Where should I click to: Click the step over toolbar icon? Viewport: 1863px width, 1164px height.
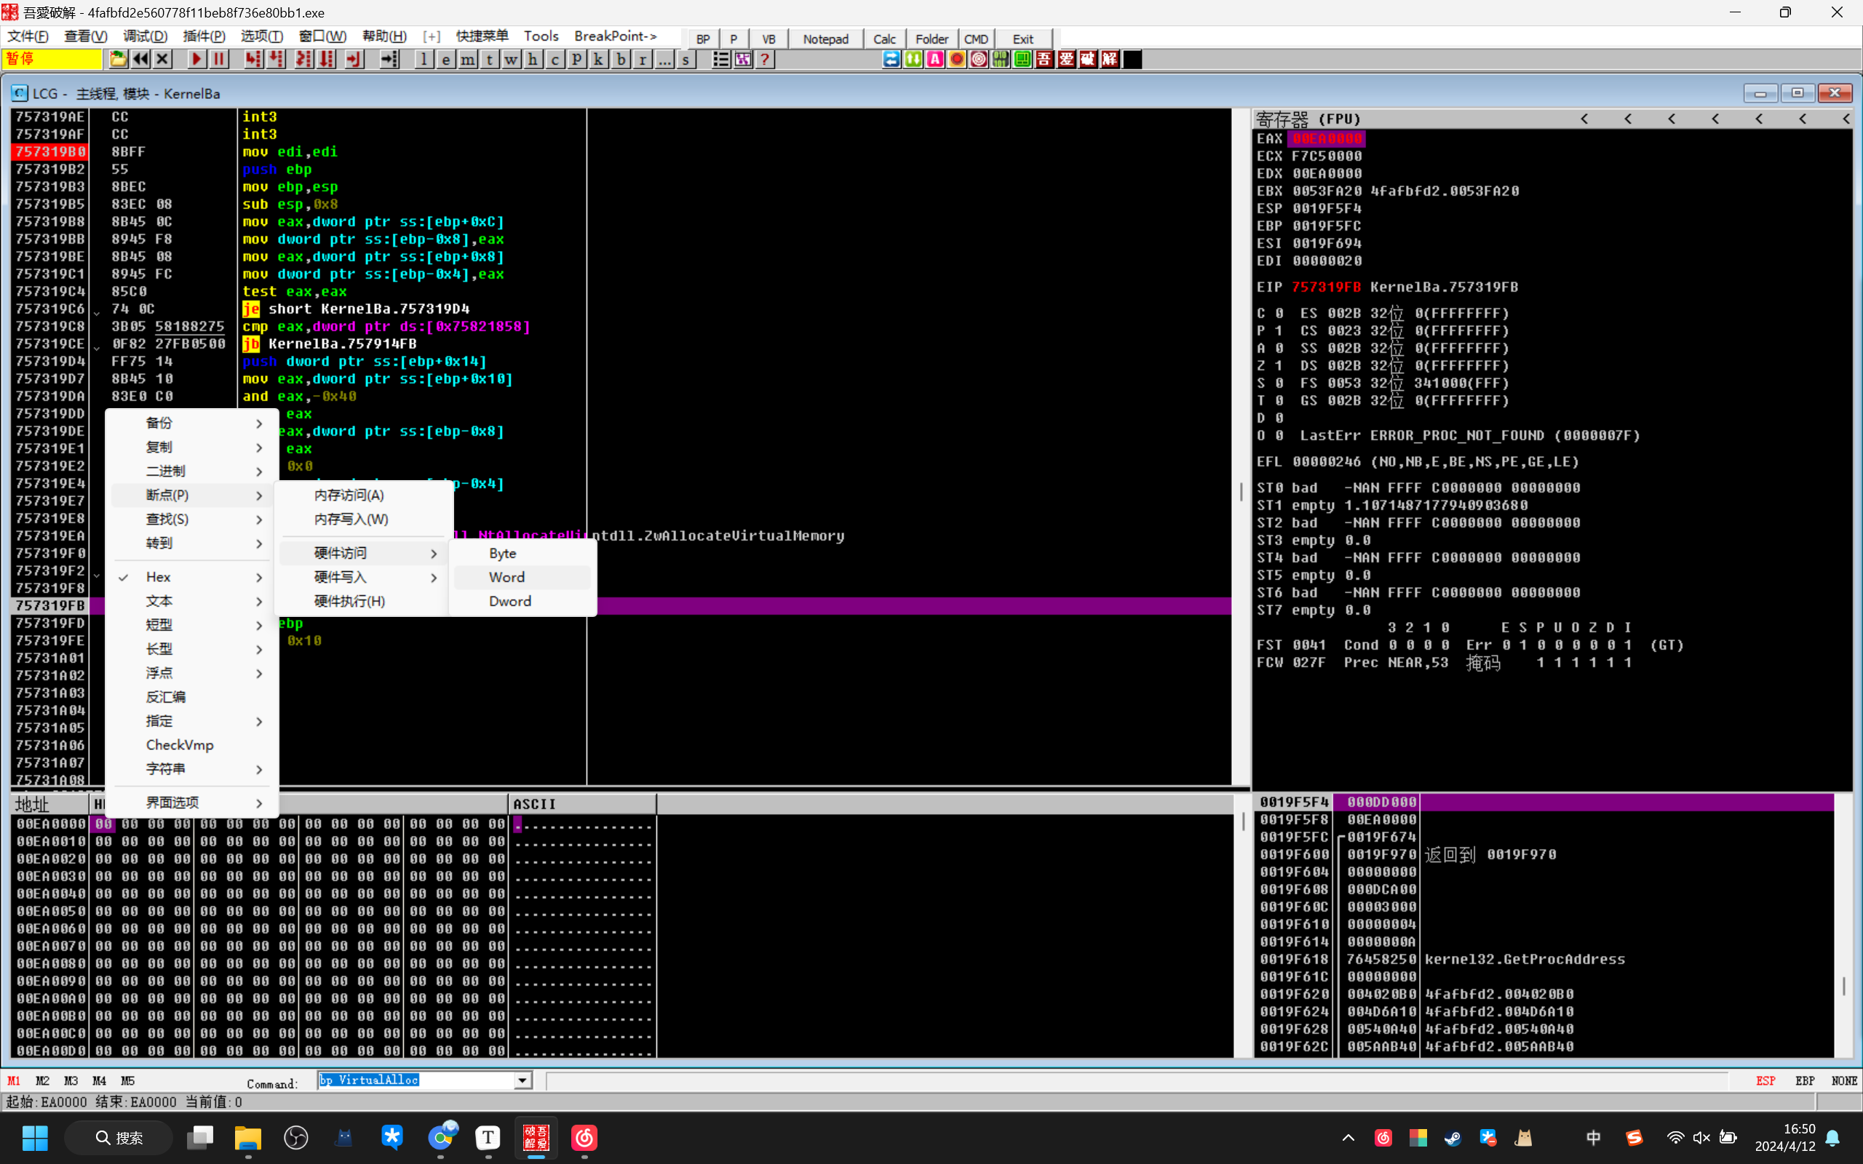[x=276, y=59]
